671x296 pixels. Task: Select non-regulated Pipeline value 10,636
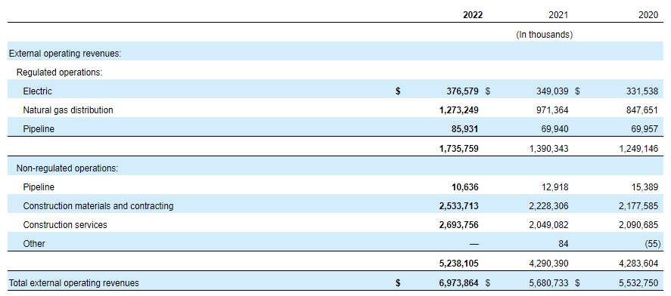click(466, 187)
